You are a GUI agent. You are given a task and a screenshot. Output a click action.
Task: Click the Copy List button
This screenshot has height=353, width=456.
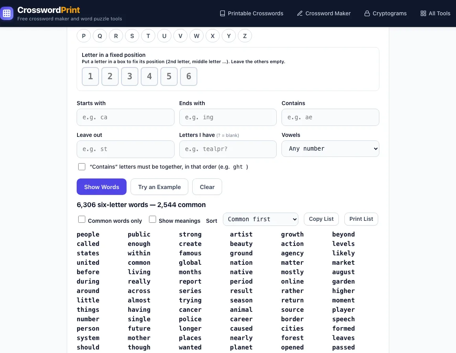pyautogui.click(x=321, y=219)
